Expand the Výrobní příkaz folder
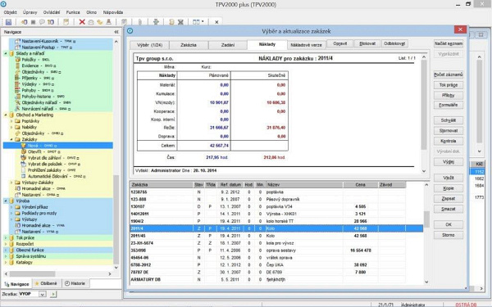Screen dimensions: 492x307 tap(11, 207)
